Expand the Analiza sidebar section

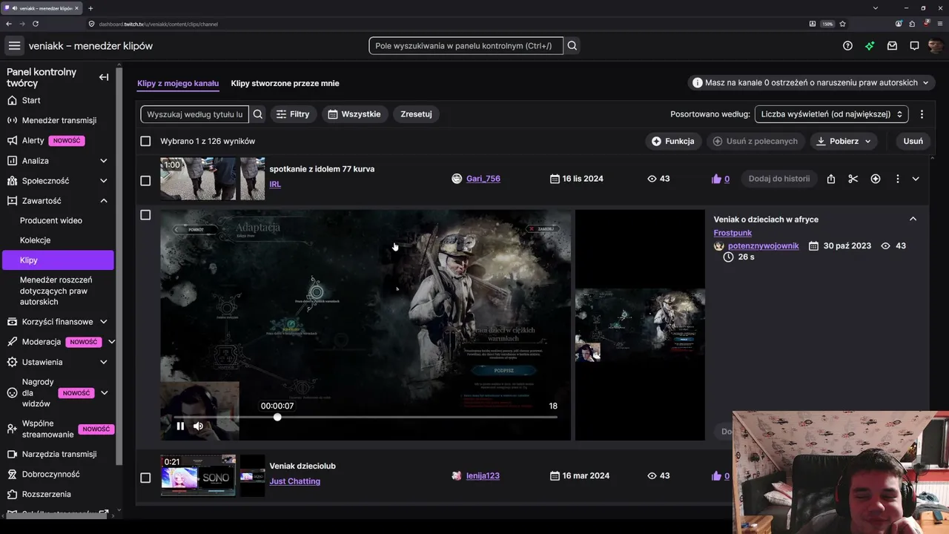(104, 161)
